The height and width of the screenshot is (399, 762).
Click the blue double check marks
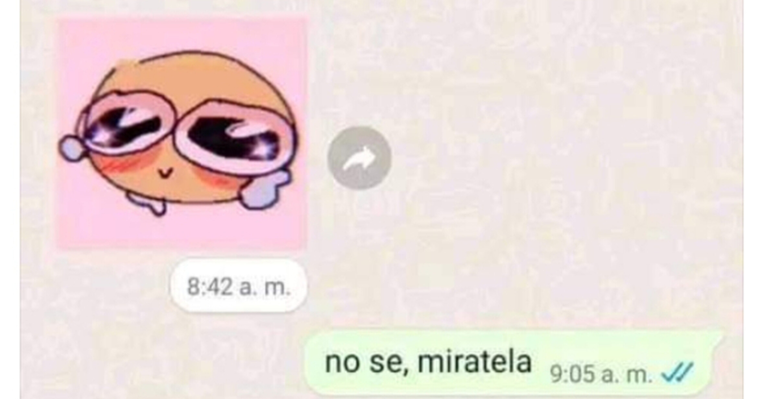click(x=677, y=372)
